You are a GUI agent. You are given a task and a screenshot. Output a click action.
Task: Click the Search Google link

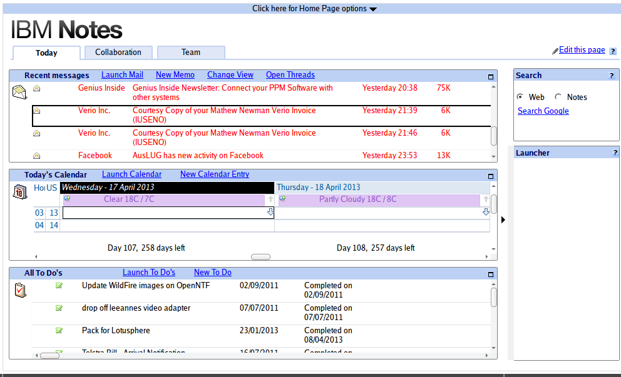coord(543,111)
